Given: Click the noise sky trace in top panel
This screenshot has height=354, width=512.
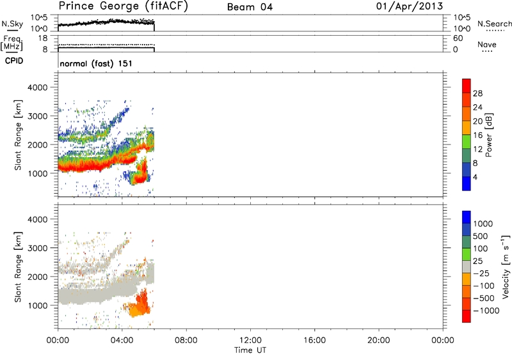Looking at the screenshot, I should tap(106, 22).
